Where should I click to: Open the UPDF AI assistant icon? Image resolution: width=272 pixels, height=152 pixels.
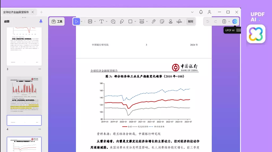click(235, 21)
